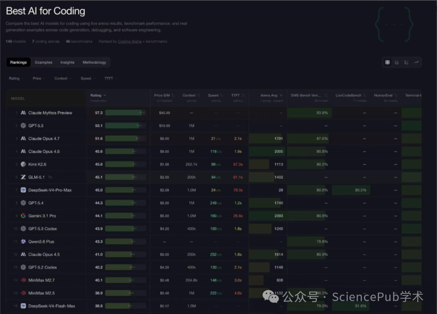Click MiniMax logo beside MiniMax M2.5
The height and width of the screenshot is (314, 437).
23,293
